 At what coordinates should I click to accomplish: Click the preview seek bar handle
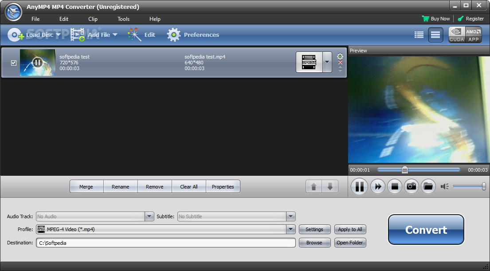pyautogui.click(x=405, y=170)
